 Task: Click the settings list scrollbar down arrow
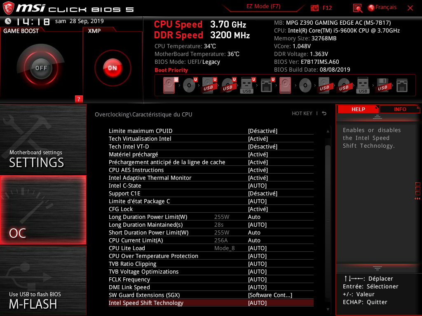click(328, 309)
